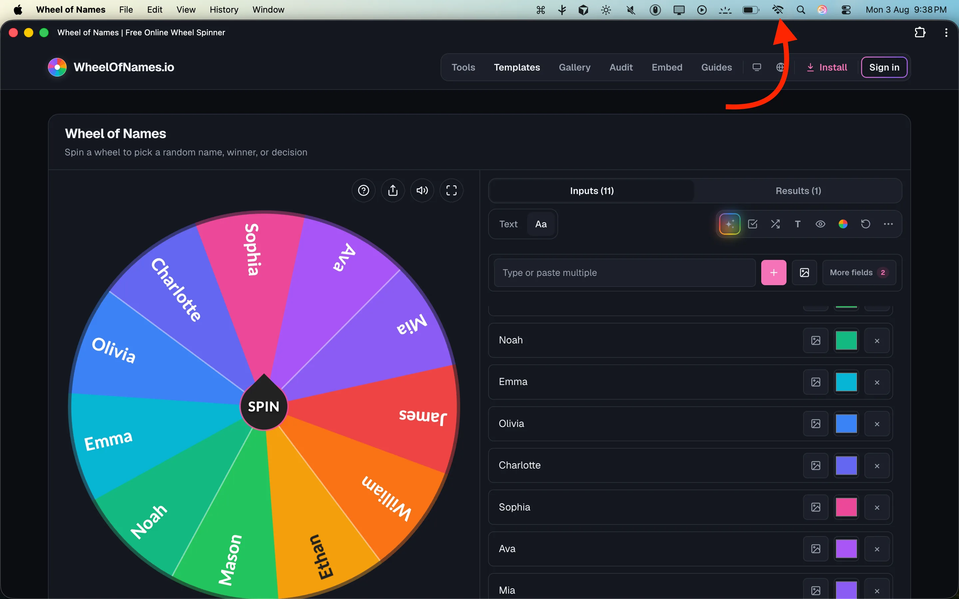Click the image icon in the Sophia row
Viewport: 959px width, 599px height.
815,507
